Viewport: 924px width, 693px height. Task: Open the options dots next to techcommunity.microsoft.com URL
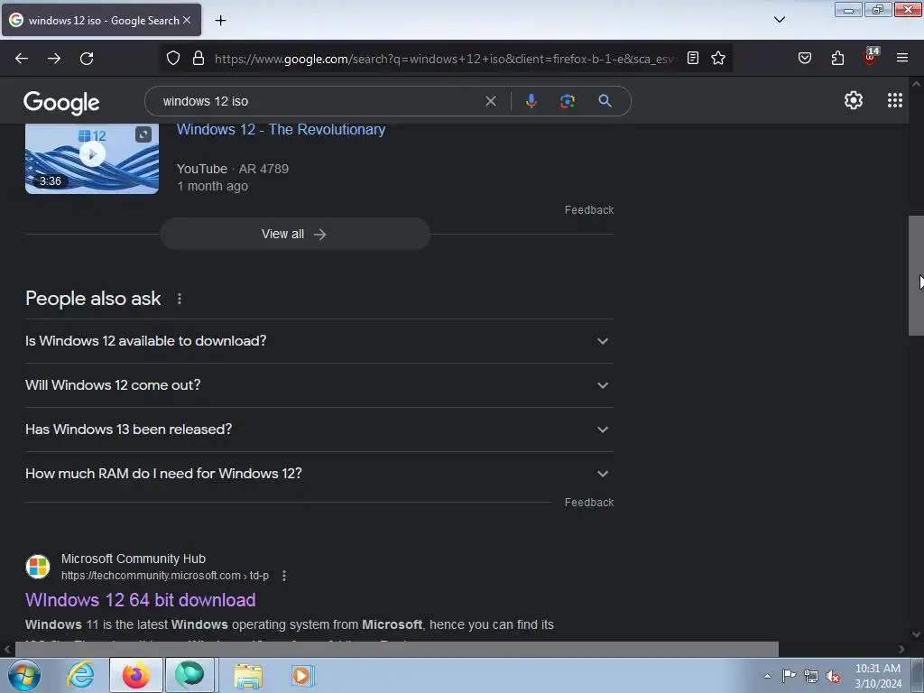tap(284, 576)
